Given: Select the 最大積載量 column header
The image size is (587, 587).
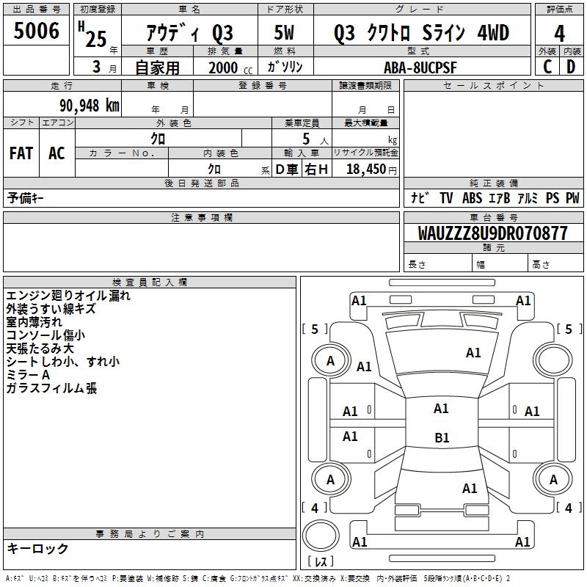Looking at the screenshot, I should click(365, 123).
